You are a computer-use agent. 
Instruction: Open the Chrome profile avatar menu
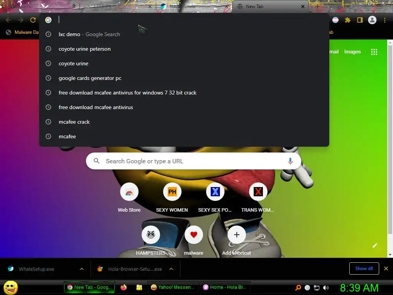click(x=372, y=20)
